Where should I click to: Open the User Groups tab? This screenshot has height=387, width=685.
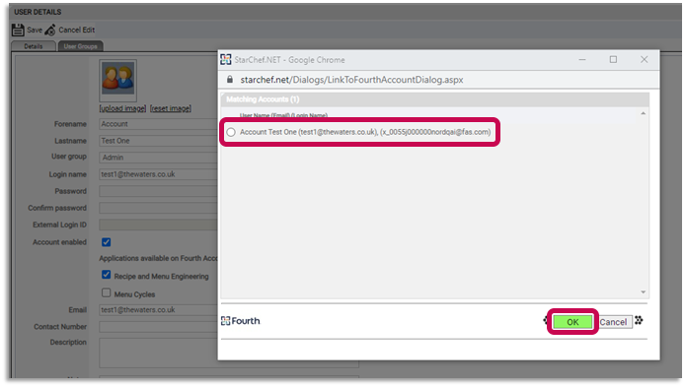[x=80, y=46]
